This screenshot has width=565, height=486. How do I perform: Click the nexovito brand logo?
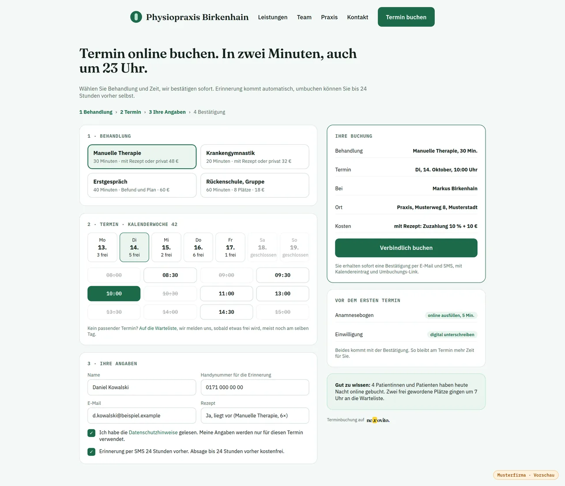(x=378, y=420)
